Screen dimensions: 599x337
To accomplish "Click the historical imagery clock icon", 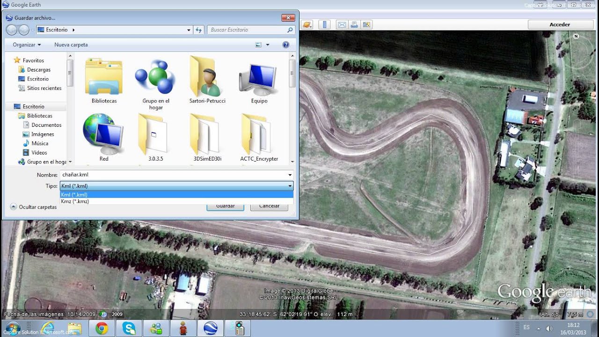I will click(103, 314).
